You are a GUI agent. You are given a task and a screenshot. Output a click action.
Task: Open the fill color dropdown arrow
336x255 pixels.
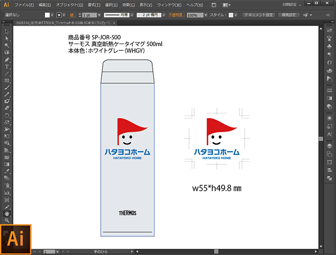click(52, 15)
